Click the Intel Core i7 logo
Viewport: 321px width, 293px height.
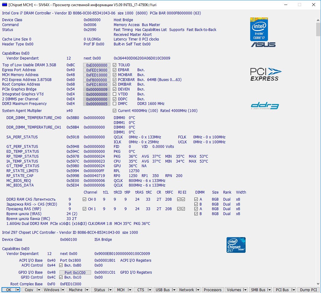click(259, 29)
